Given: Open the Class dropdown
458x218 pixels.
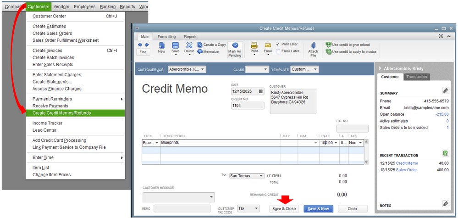Looking at the screenshot, I should pos(265,69).
